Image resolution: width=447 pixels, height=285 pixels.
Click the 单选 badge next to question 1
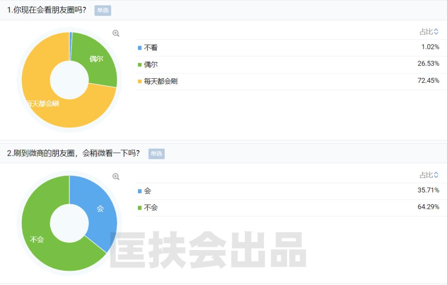click(103, 10)
